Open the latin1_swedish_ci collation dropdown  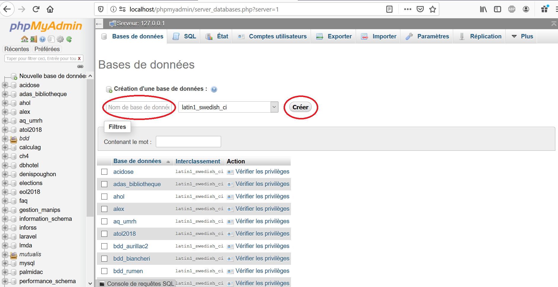click(228, 107)
